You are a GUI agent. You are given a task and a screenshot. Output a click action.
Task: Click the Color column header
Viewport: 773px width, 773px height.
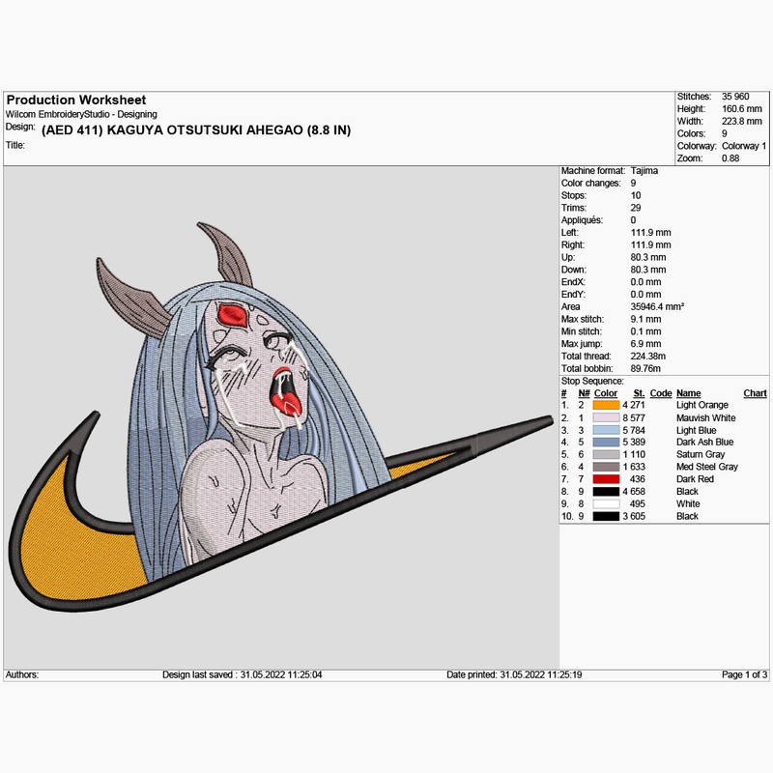605,393
